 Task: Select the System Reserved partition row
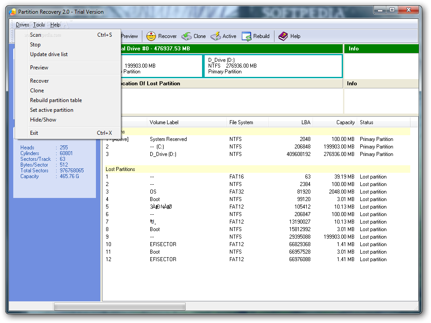coord(257,139)
